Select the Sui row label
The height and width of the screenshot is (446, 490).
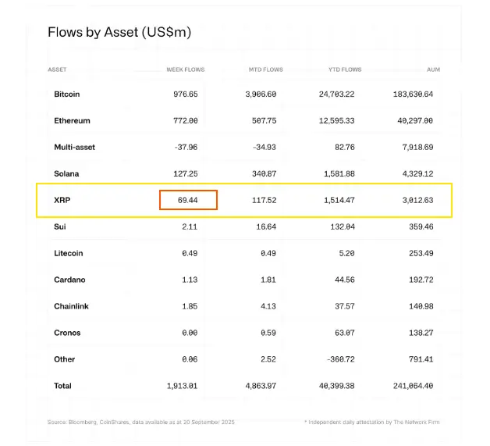pyautogui.click(x=60, y=227)
